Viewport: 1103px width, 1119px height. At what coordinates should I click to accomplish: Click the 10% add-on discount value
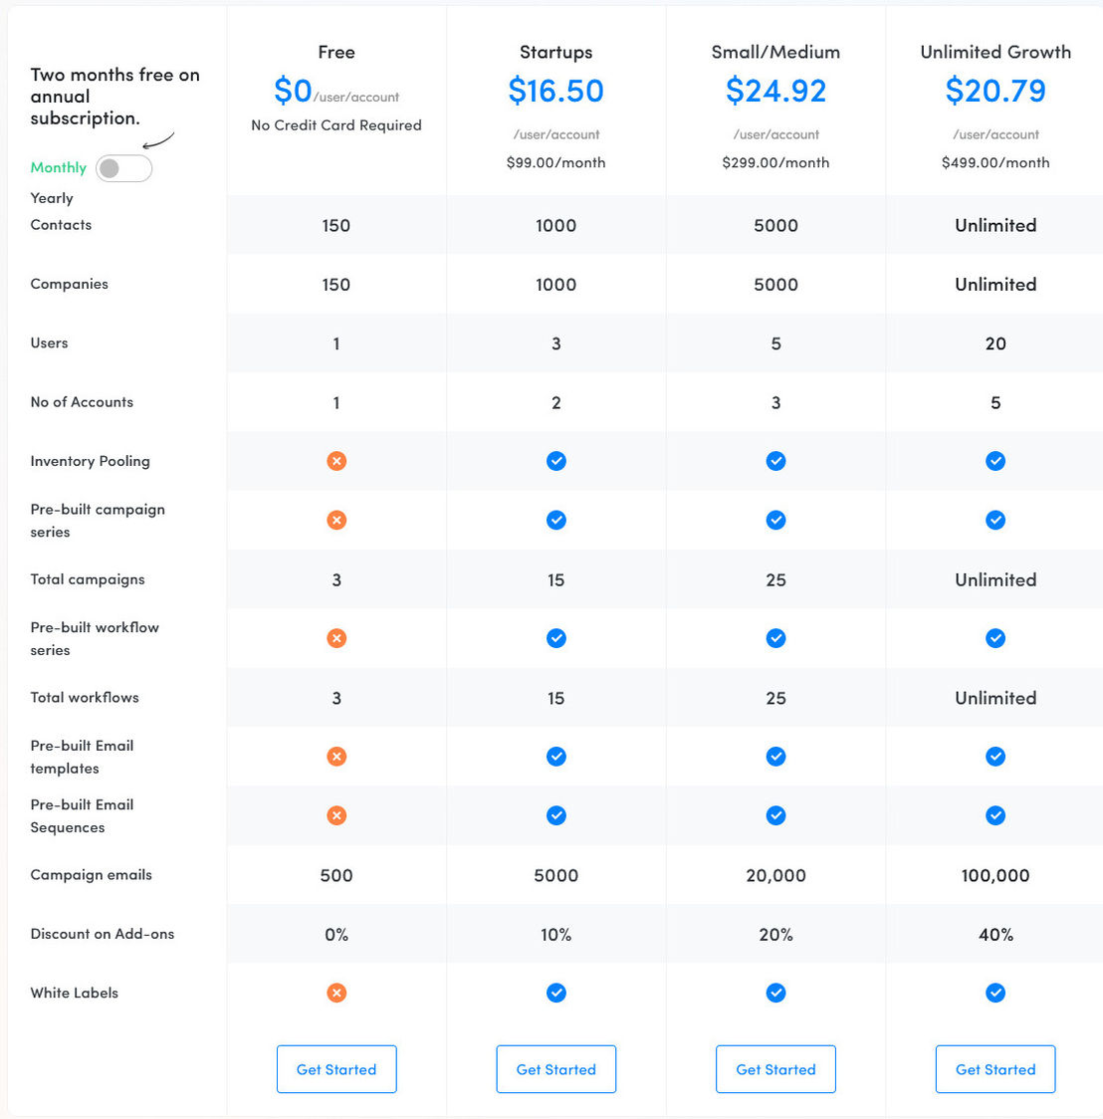pos(556,935)
